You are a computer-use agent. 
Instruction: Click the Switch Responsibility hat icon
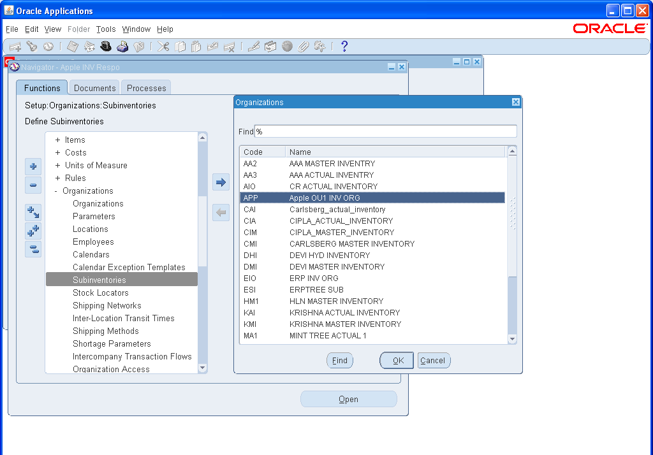point(106,47)
